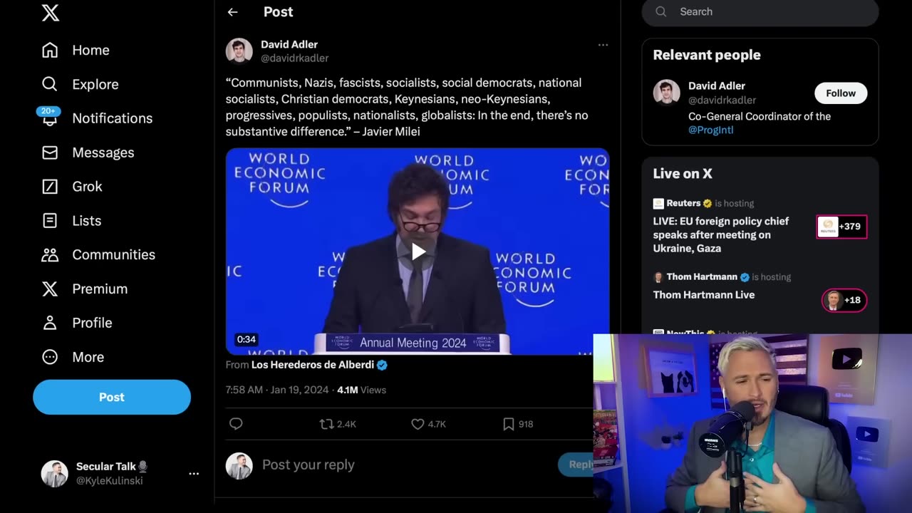Bookmark the post with bookmark icon

point(509,424)
